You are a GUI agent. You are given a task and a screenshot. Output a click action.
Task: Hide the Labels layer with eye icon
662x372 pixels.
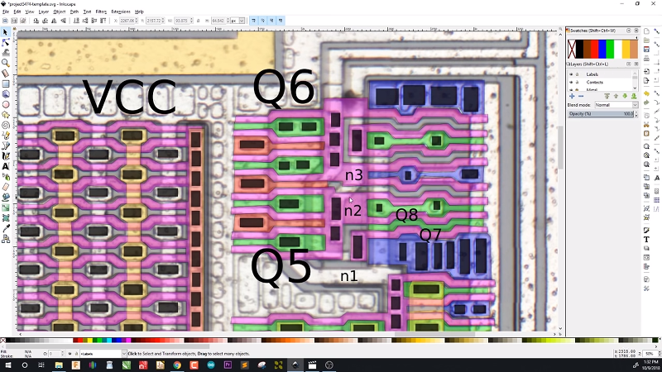[x=570, y=74]
